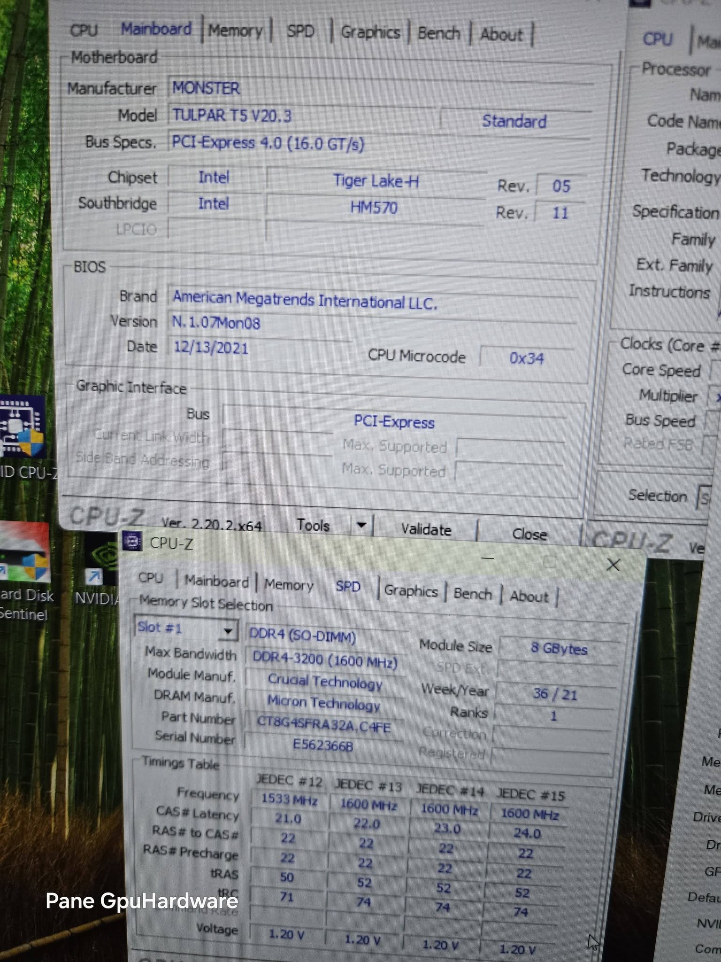Click the JEDEC #14 column header
Screen dimensions: 721x962
tap(450, 791)
